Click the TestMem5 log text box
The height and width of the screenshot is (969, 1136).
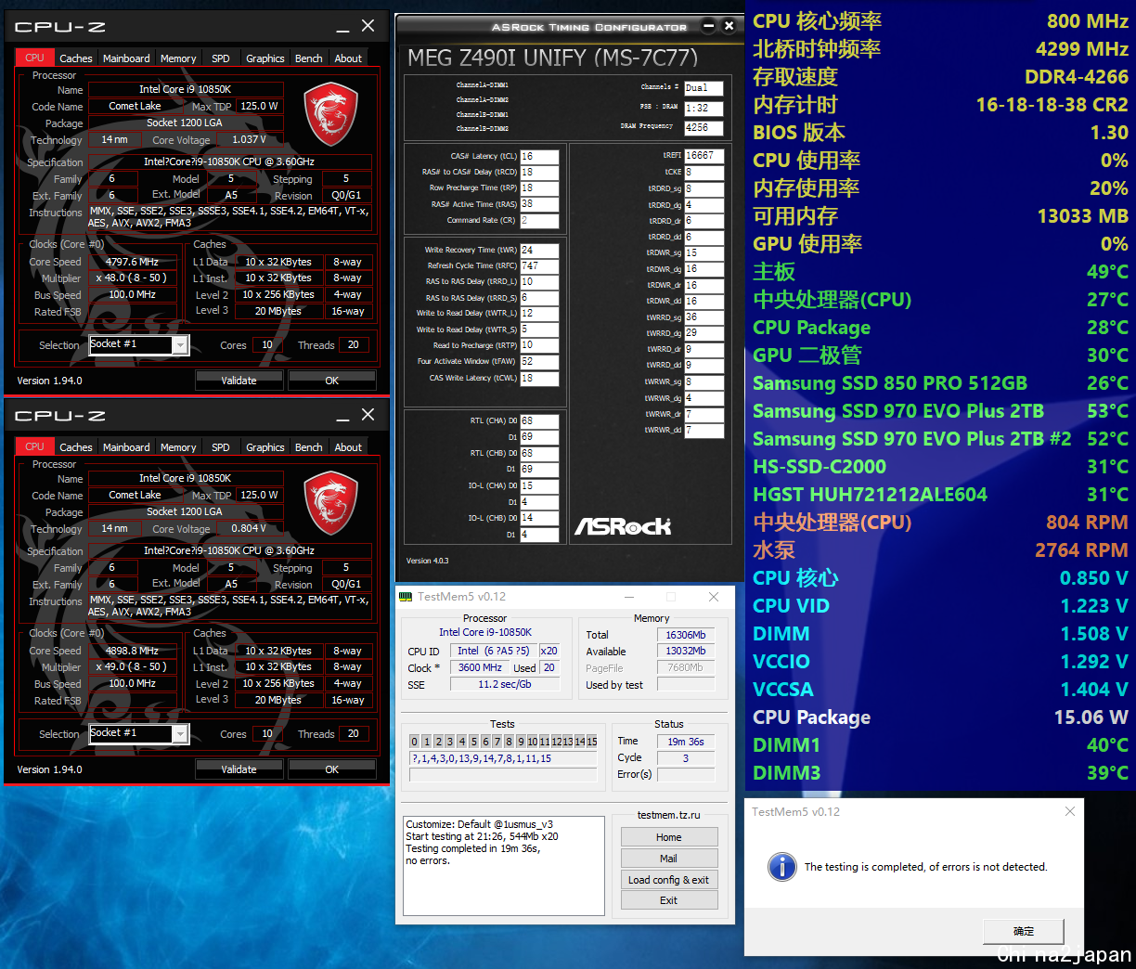point(505,866)
